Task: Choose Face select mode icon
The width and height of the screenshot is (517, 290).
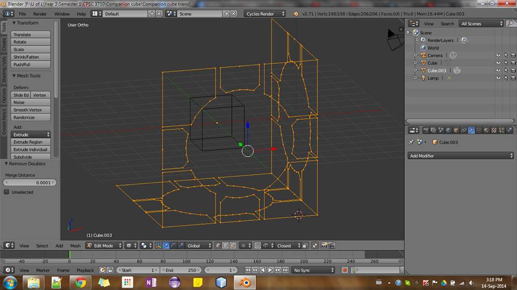Action: [x=233, y=245]
